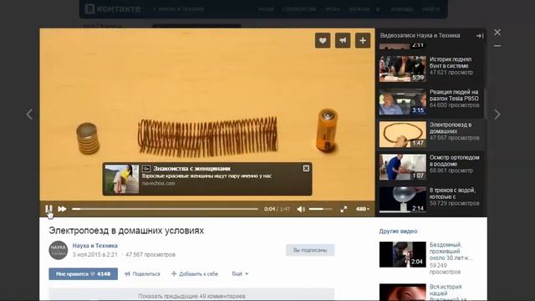Close the video viewer popup
The width and height of the screenshot is (535, 301).
(497, 33)
